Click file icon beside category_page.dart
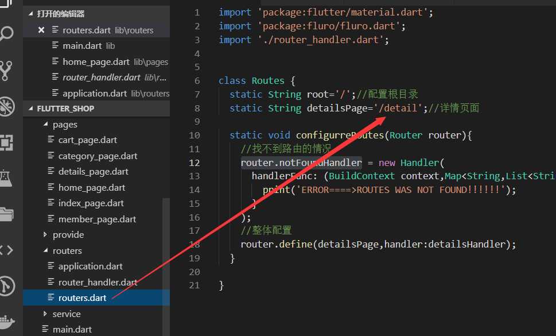Viewport: 556px width, 336px height. [51, 156]
